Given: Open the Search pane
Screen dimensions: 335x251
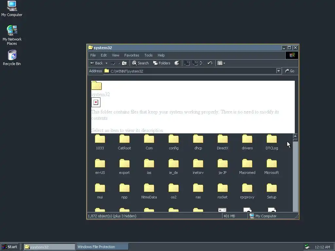Looking at the screenshot, I should [140, 63].
